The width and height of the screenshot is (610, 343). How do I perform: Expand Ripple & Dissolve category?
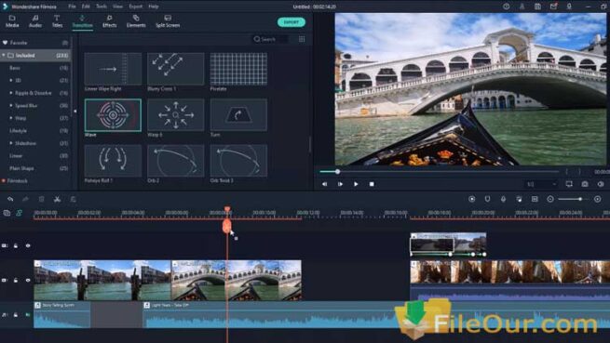click(11, 93)
